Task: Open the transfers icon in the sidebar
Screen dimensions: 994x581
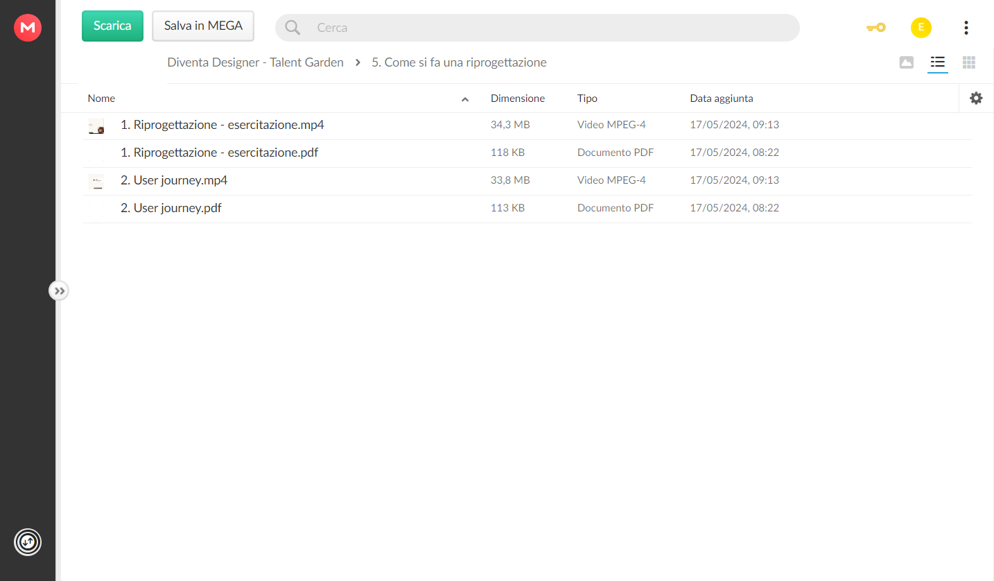Action: pos(28,541)
